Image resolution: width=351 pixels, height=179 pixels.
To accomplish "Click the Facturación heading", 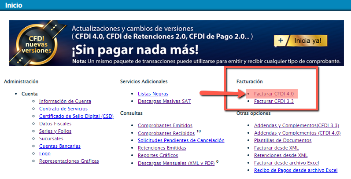I will click(250, 81).
